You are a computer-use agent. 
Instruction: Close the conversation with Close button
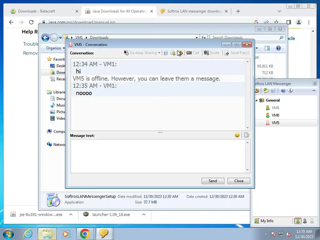coord(239,181)
